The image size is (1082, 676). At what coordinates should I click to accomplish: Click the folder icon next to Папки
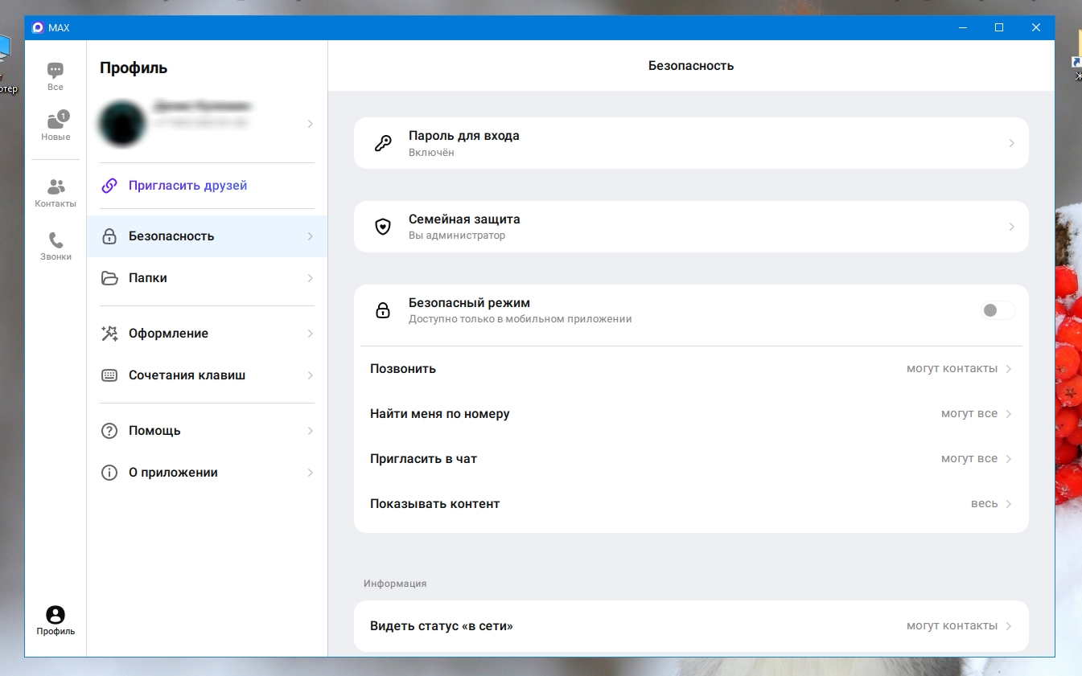[109, 278]
